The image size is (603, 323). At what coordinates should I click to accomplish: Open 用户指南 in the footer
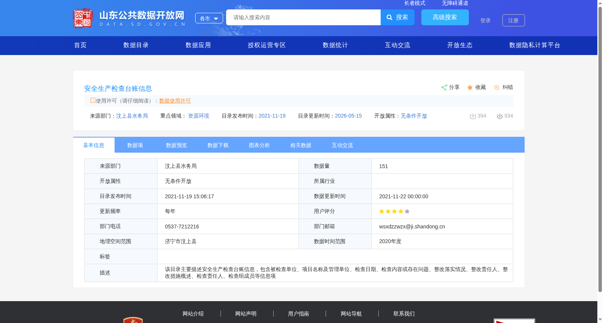coord(299,314)
